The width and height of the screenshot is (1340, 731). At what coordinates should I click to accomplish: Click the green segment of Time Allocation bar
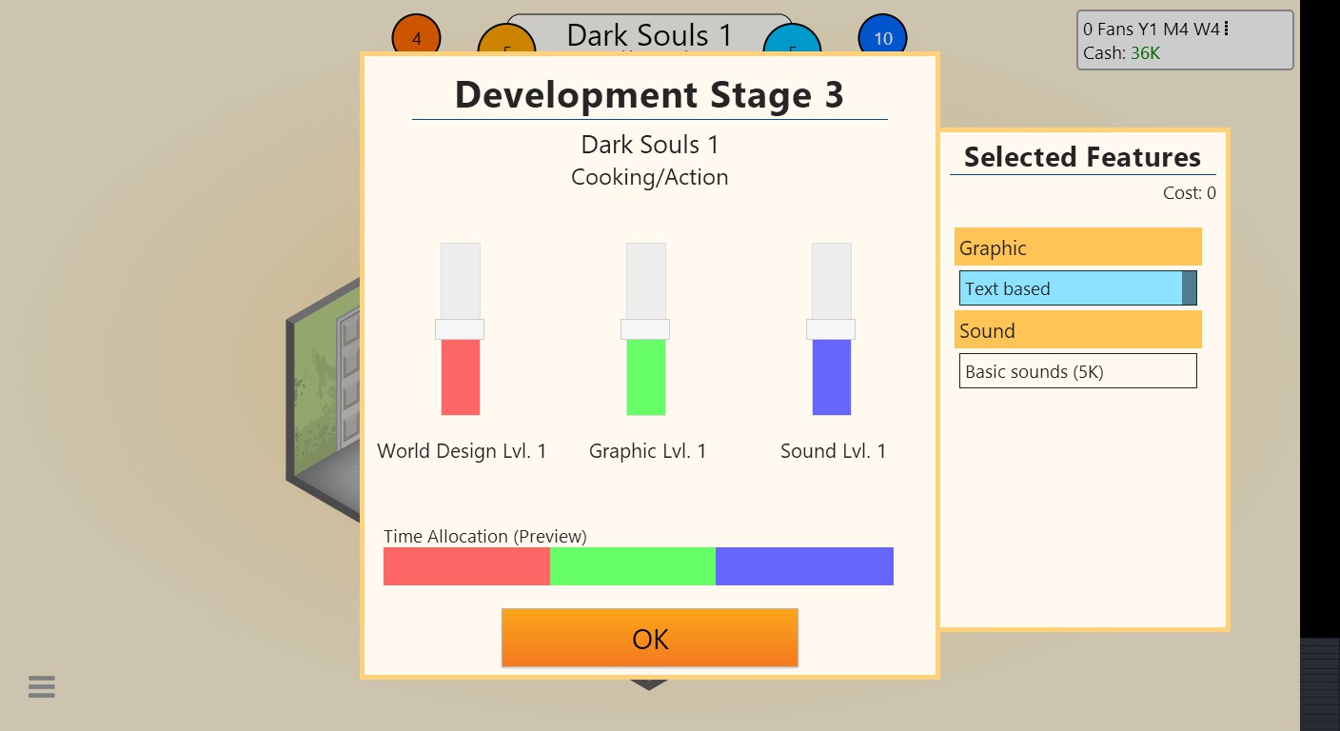pos(633,566)
